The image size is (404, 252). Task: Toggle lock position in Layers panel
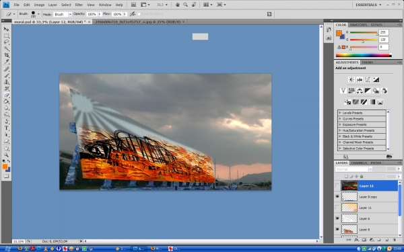click(x=356, y=176)
